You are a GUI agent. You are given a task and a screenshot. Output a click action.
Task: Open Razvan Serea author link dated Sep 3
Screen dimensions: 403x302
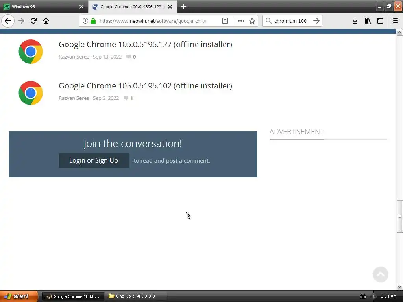74,98
